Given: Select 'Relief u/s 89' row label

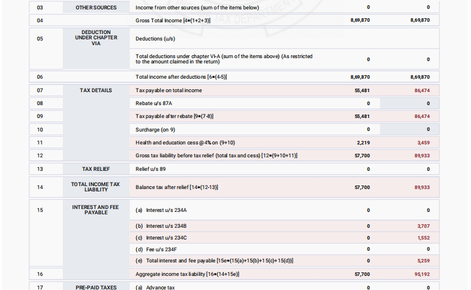Looking at the screenshot, I should pyautogui.click(x=152, y=169).
